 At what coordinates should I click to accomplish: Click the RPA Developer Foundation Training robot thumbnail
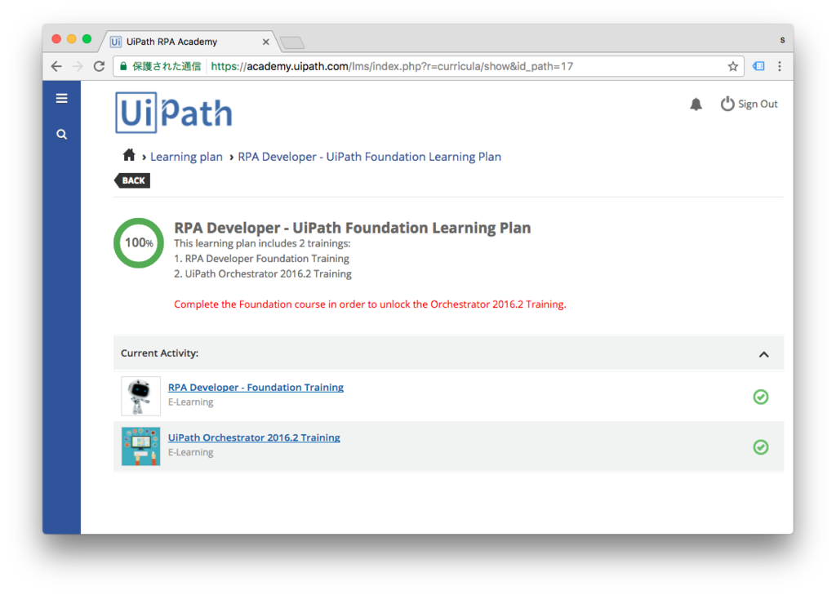click(x=140, y=396)
